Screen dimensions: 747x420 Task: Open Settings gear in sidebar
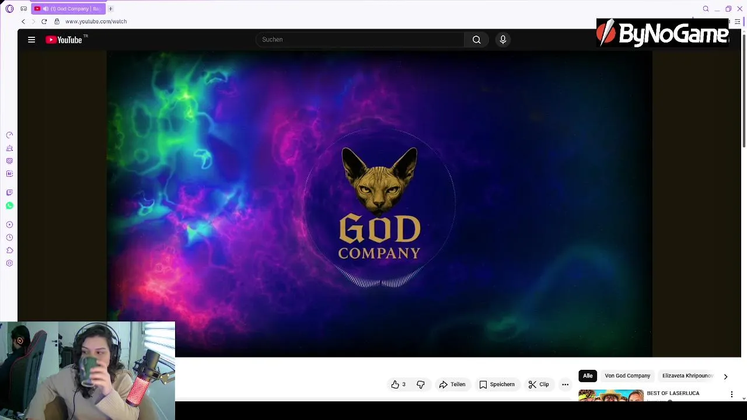[x=9, y=263]
